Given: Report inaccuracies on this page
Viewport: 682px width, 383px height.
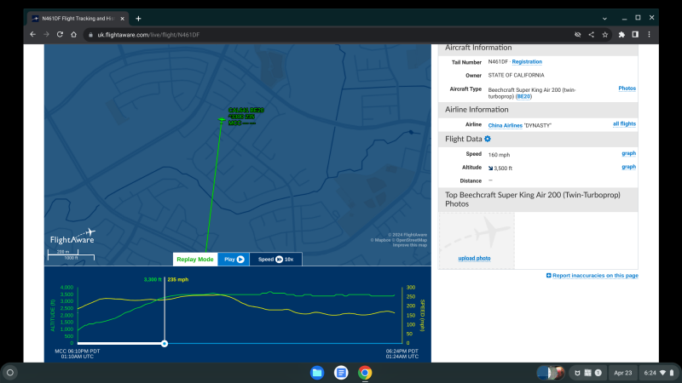Looking at the screenshot, I should pos(594,276).
